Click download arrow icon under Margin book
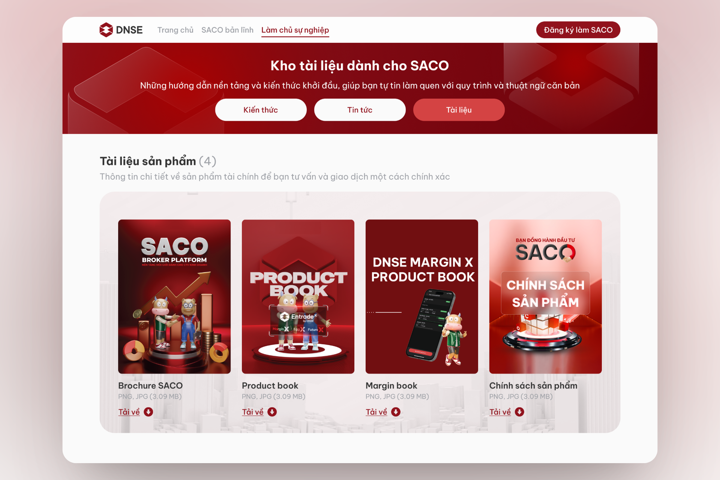720x480 pixels. click(x=396, y=412)
